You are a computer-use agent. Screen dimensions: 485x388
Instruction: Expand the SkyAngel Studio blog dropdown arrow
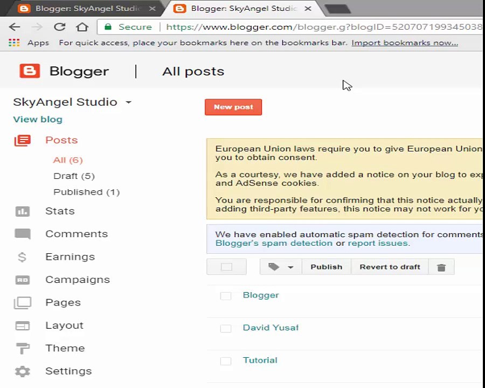coord(129,102)
